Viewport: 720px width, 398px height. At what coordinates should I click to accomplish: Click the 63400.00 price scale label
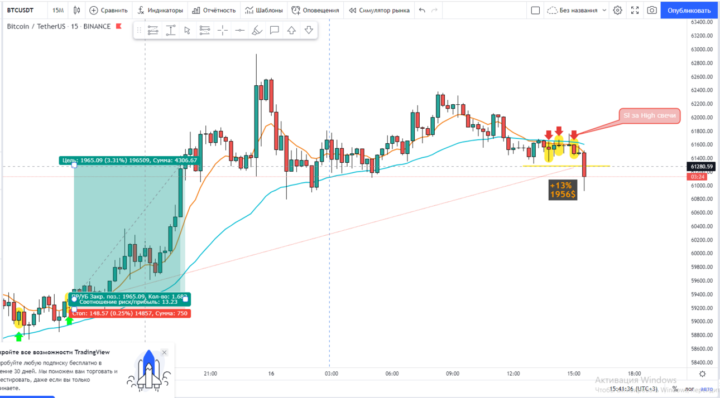pyautogui.click(x=702, y=22)
